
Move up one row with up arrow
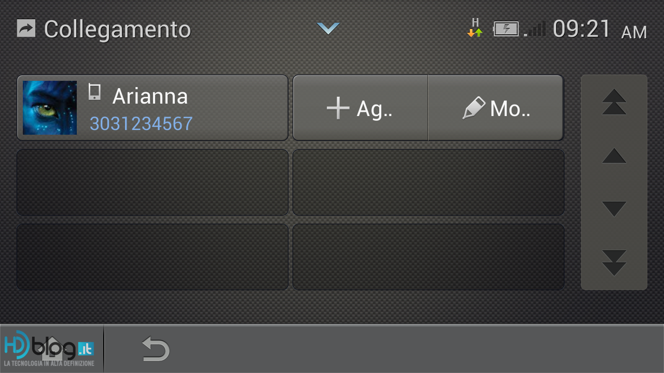[x=614, y=155]
